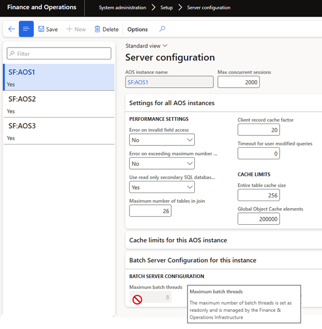Click the Max concurrent sessions field

point(239,81)
